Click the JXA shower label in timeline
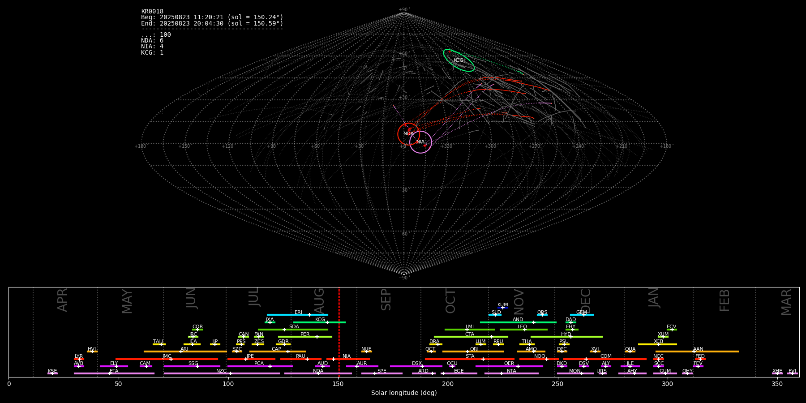This screenshot has height=403, width=806. click(x=270, y=320)
